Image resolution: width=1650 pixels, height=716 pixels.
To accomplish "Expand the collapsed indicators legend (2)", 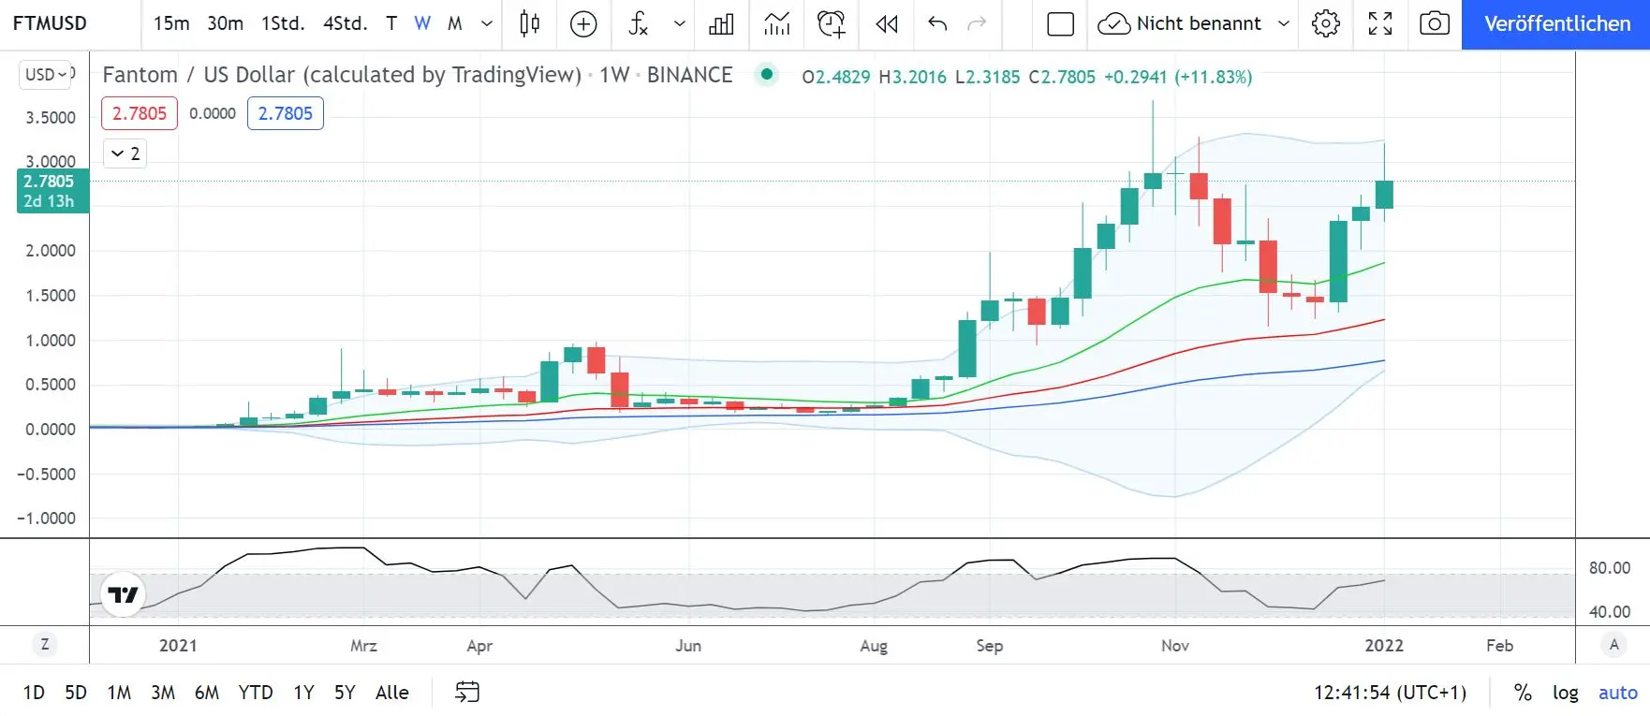I will pos(125,153).
